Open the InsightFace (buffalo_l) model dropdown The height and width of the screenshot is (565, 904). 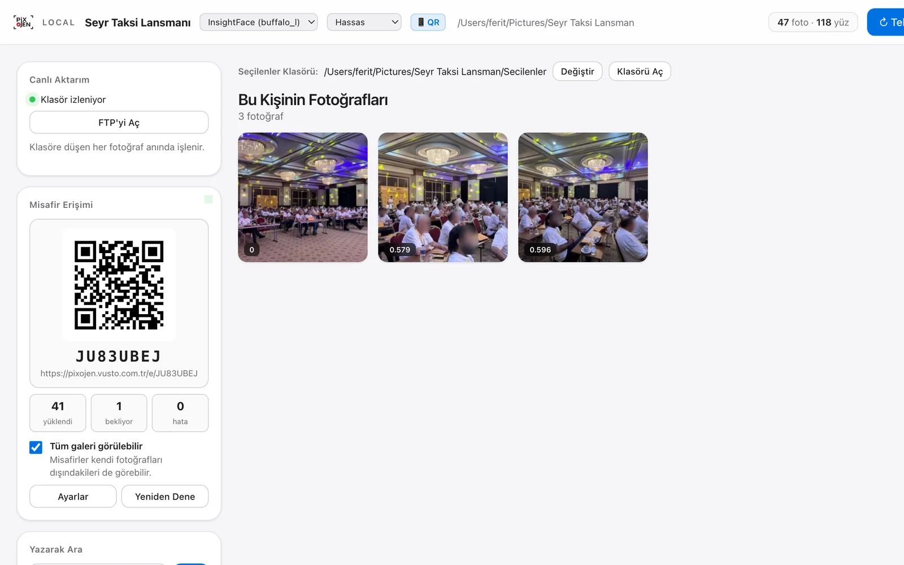pos(259,22)
